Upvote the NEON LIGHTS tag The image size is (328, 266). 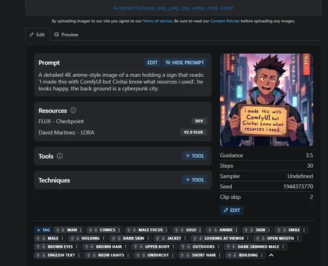89,255
